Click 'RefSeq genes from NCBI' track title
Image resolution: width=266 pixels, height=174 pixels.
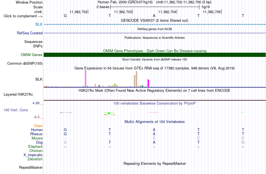pyautogui.click(x=155, y=29)
